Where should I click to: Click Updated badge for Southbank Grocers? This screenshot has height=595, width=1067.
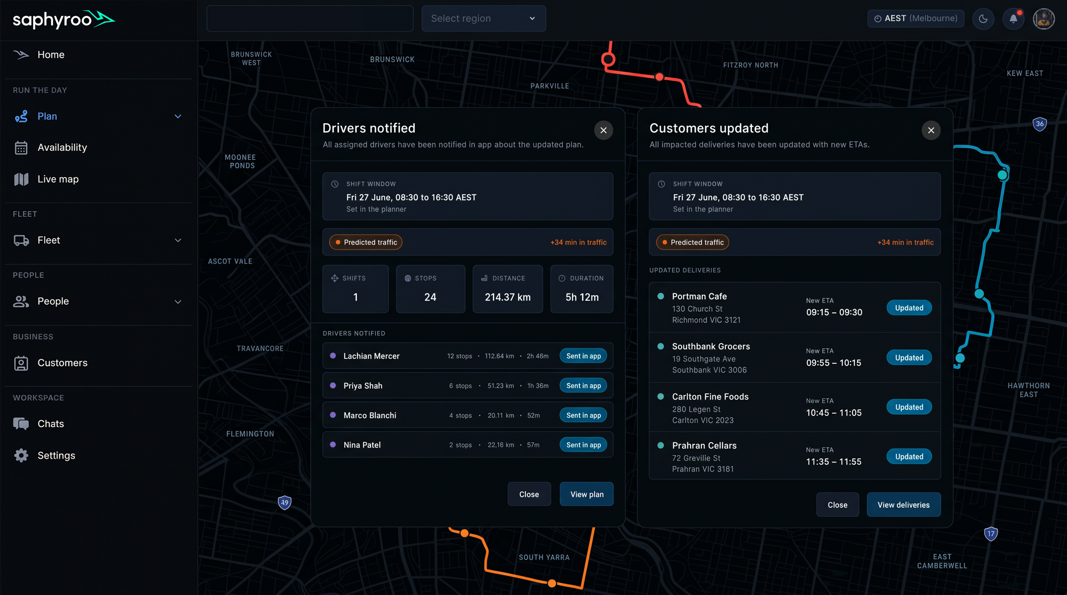pos(909,358)
